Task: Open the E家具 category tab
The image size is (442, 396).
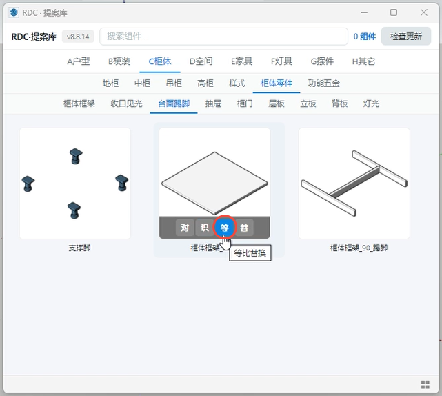Action: coord(241,61)
